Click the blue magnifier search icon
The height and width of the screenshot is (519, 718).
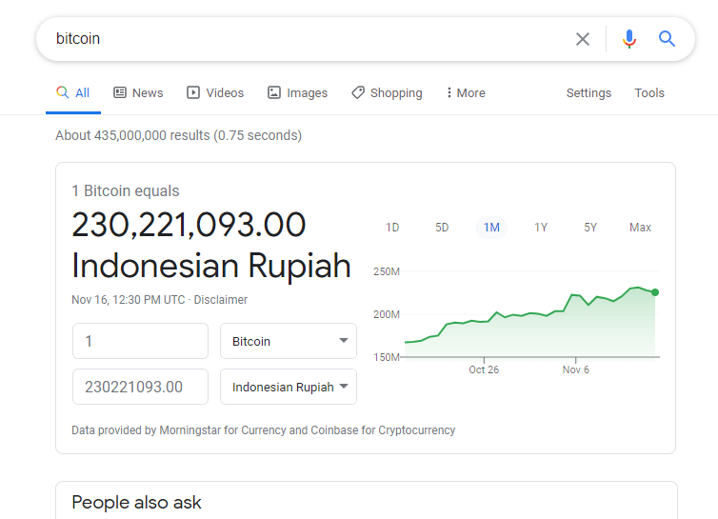pos(668,39)
